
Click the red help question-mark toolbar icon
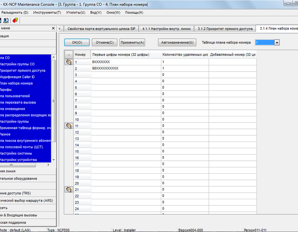click(x=15, y=20)
